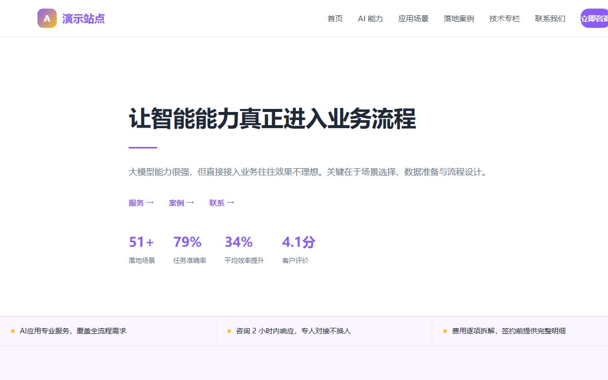Click the paragraph starting 大模型能力很强

click(x=309, y=172)
